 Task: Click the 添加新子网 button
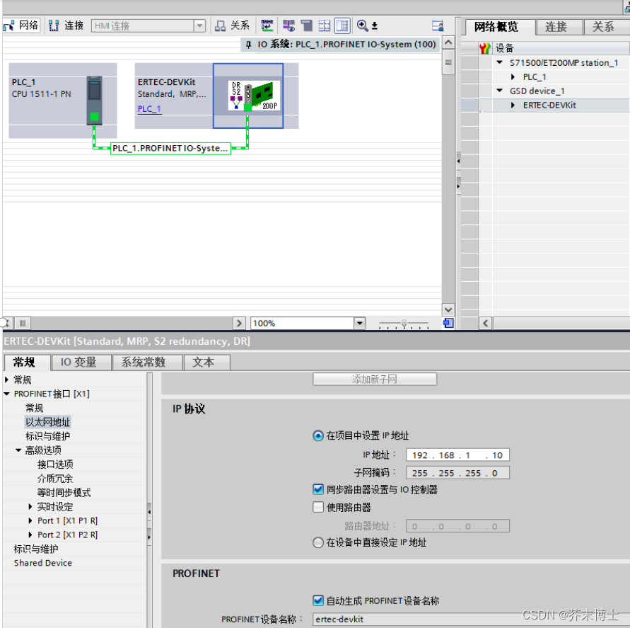click(x=375, y=379)
